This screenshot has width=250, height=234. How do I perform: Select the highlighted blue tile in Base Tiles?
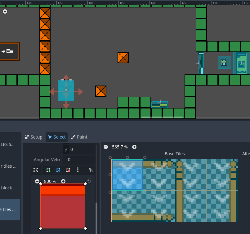[127, 174]
